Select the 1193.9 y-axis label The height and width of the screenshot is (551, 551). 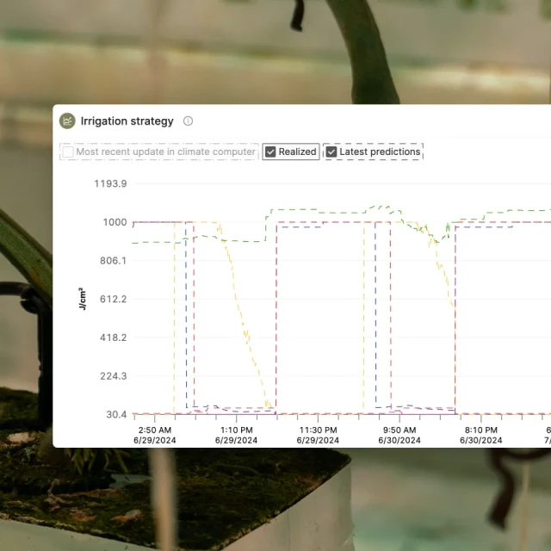coord(110,183)
